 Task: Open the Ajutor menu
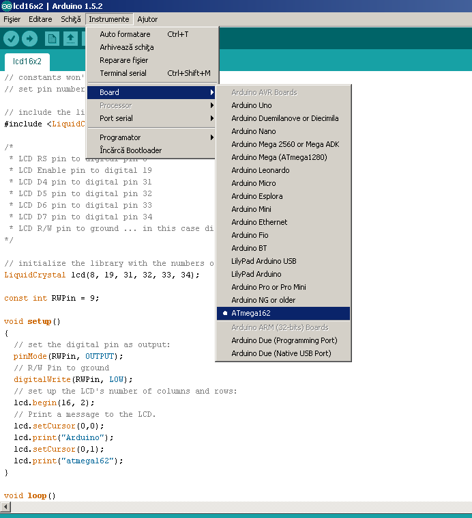(147, 19)
